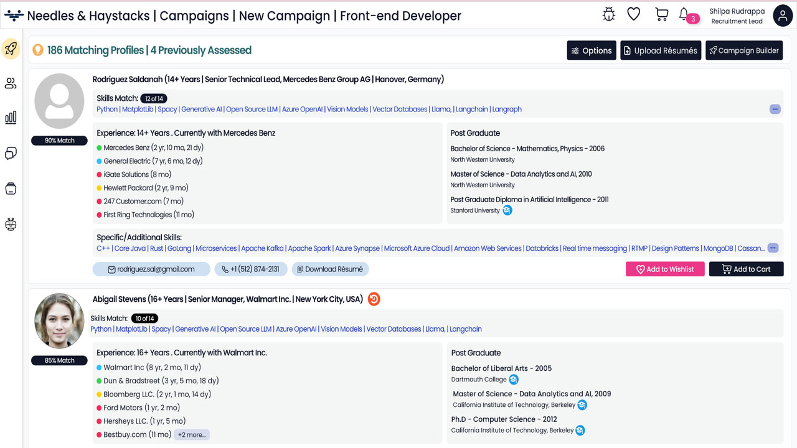
Task: Open the shopping cart icon in the header
Action: (x=661, y=14)
